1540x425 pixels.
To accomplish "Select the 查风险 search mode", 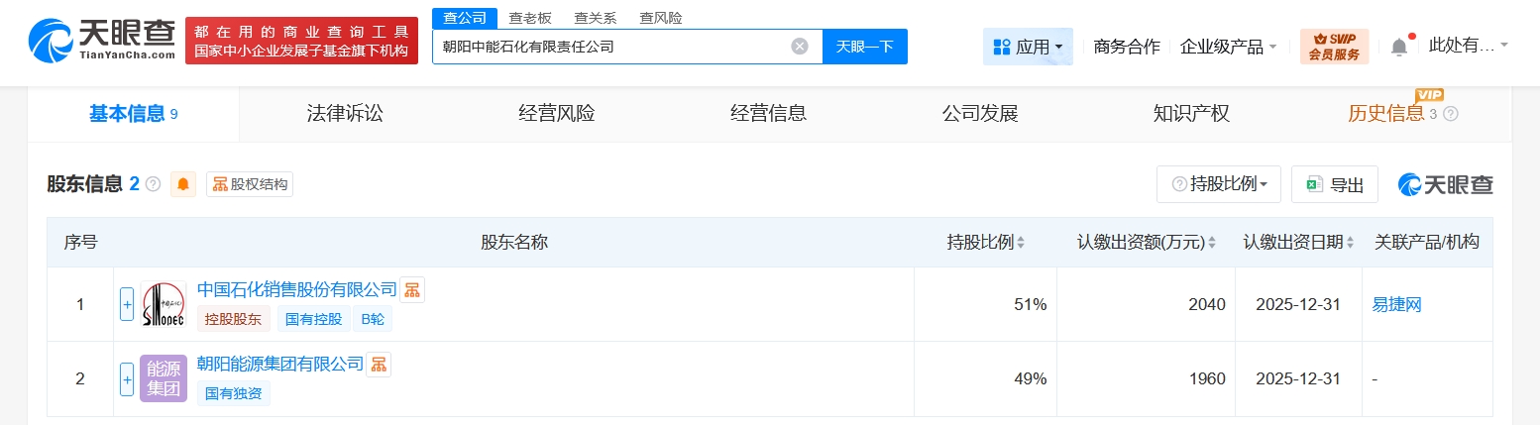I will click(x=661, y=18).
